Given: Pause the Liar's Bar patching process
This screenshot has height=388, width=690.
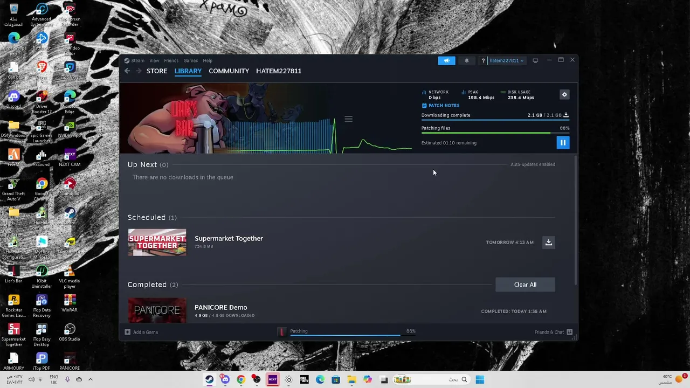Looking at the screenshot, I should [x=563, y=143].
